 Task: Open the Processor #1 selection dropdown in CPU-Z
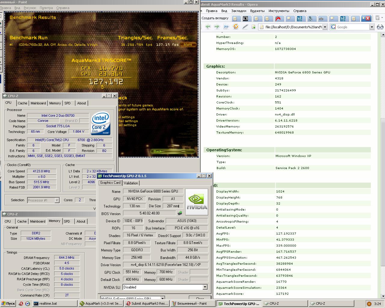coord(57,200)
